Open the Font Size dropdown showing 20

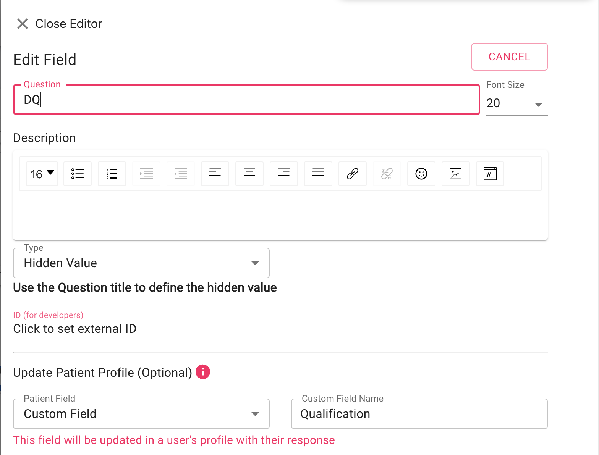(517, 103)
